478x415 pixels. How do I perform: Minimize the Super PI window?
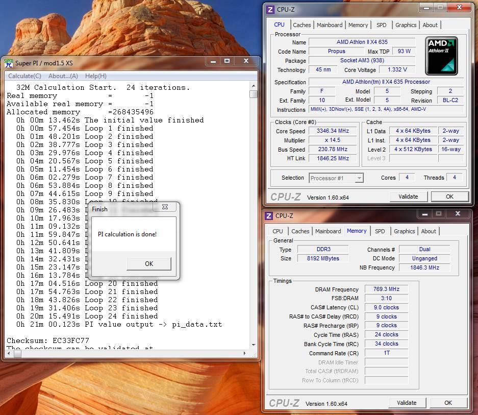213,61
